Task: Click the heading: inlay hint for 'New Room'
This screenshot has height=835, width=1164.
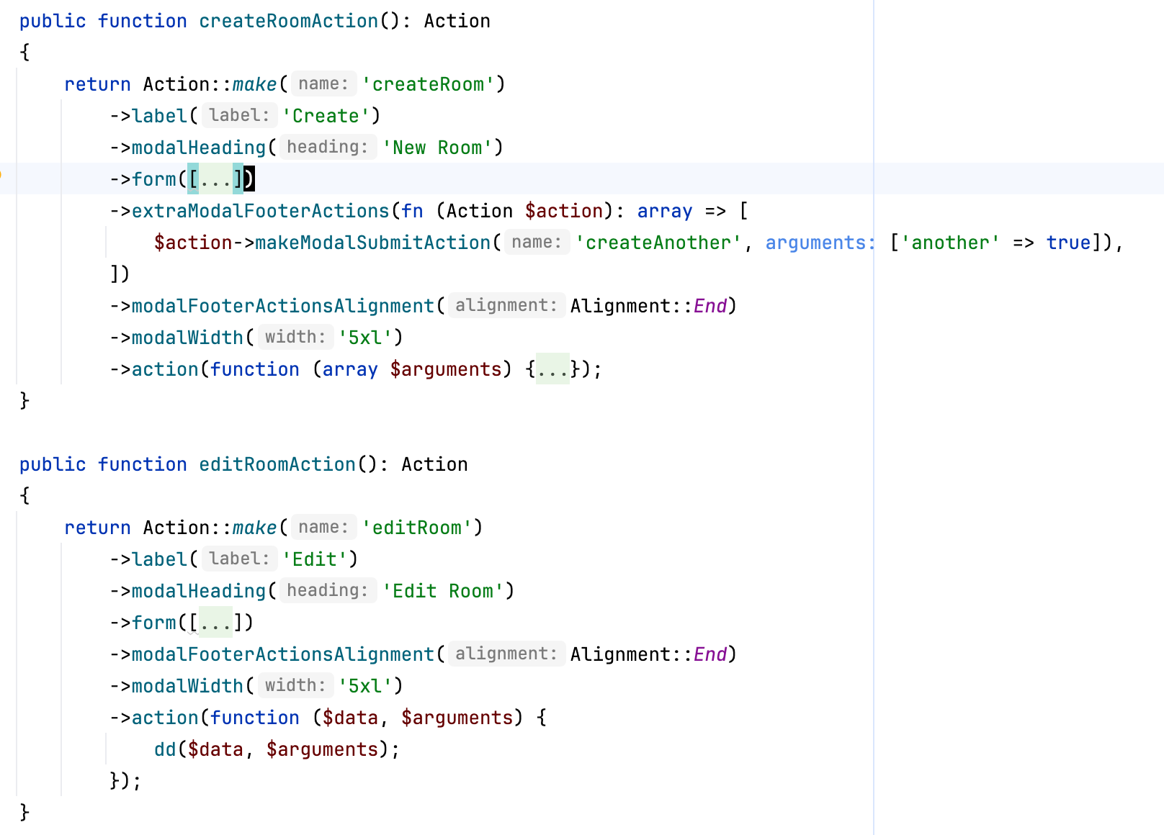Action: click(328, 148)
